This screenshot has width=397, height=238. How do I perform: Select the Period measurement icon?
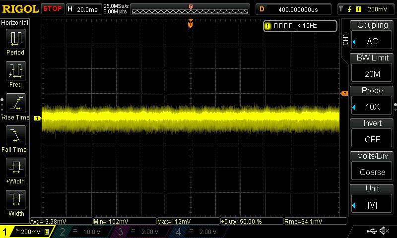click(x=16, y=39)
